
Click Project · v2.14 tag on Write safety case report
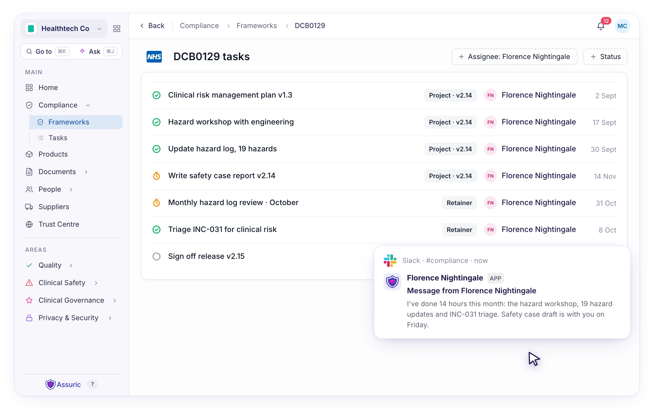[x=451, y=176]
